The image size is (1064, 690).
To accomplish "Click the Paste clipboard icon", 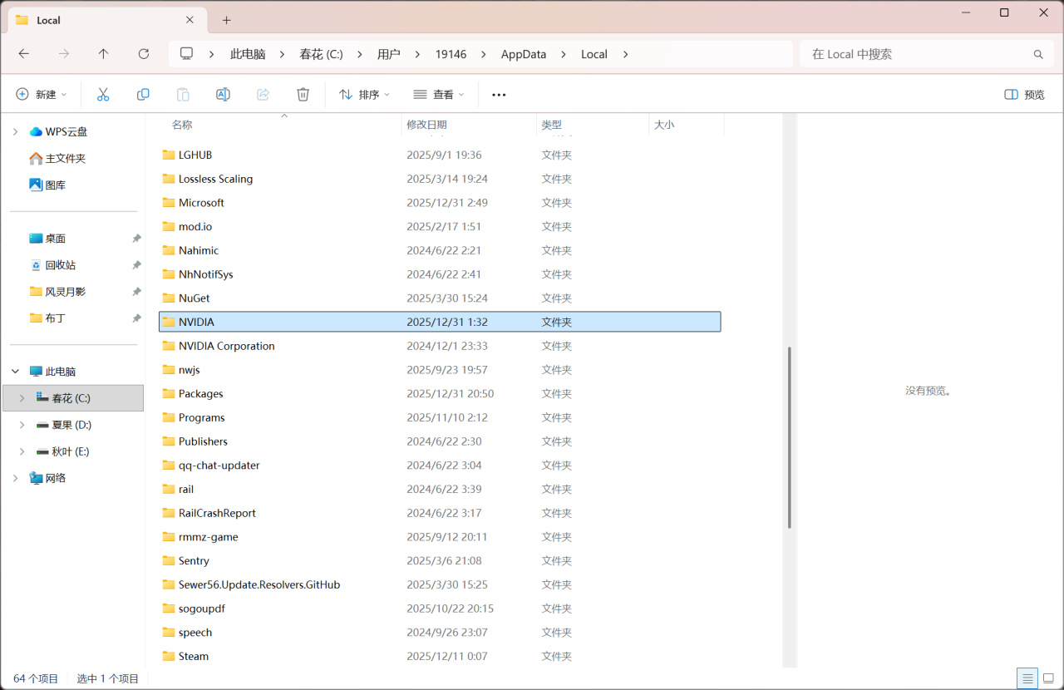I will click(183, 95).
